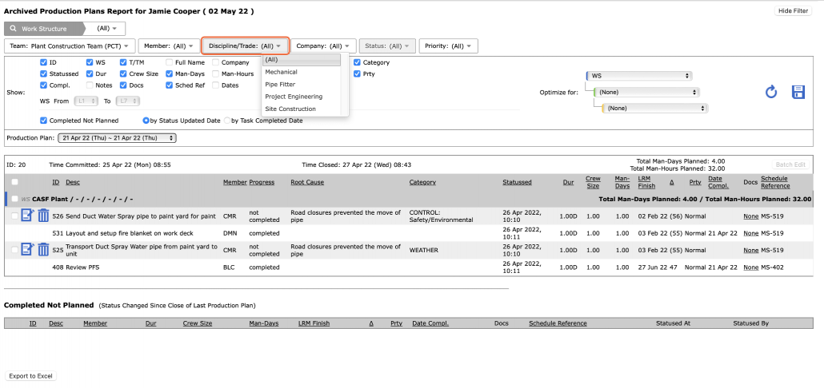This screenshot has height=388, width=824.
Task: Check the CASF Plant group checkbox
Action: (x=14, y=200)
